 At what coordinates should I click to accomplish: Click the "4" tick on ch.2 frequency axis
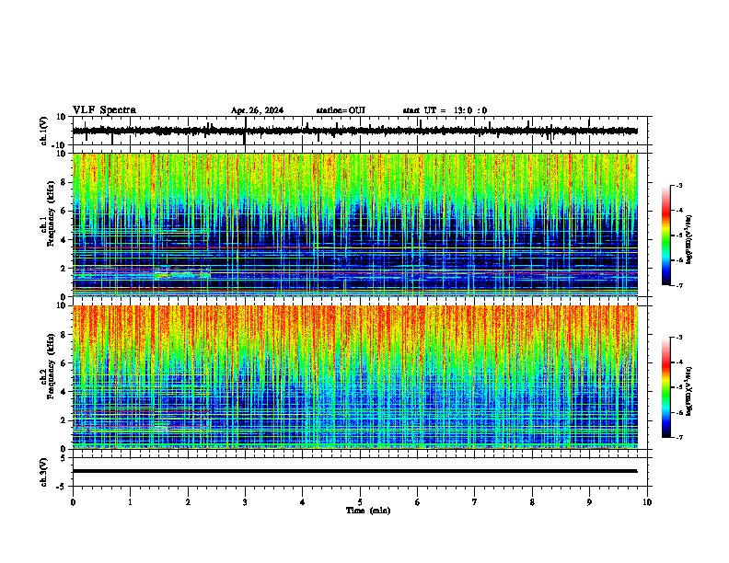point(65,392)
